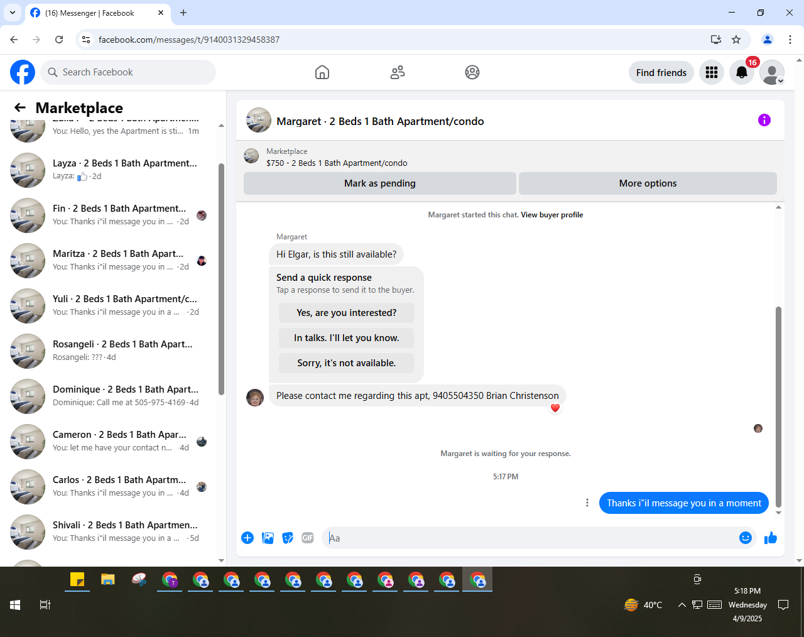Open Layza's apartment conversation
804x637 pixels.
[111, 170]
